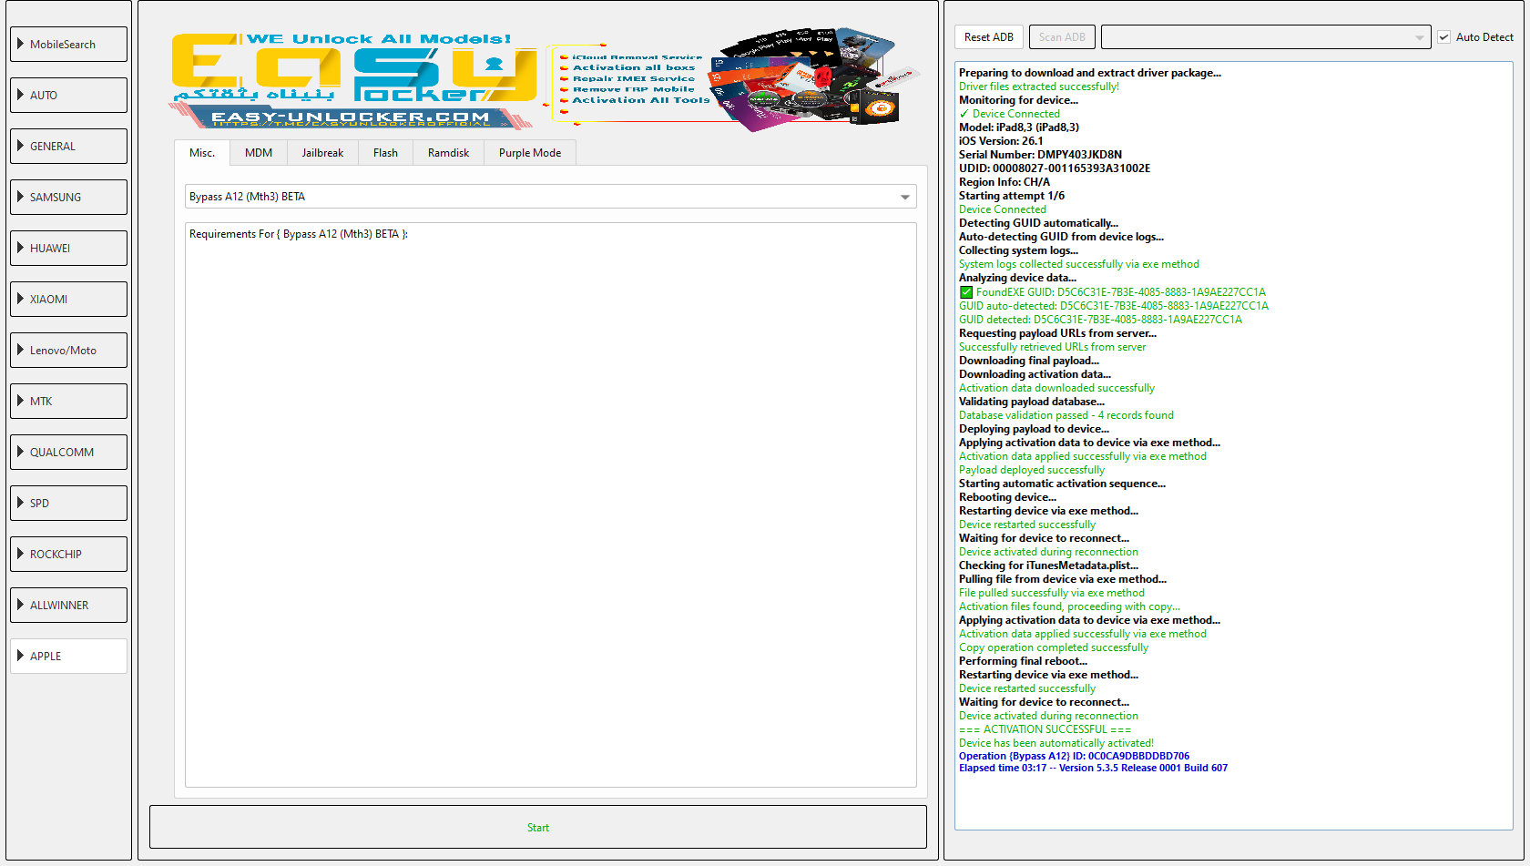Click the 'Elapsed time 03:17' log line
The image size is (1530, 866).
[x=1093, y=768]
